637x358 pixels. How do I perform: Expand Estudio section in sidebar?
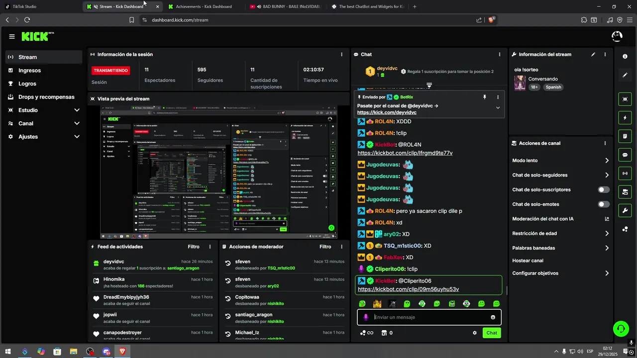pos(77,110)
